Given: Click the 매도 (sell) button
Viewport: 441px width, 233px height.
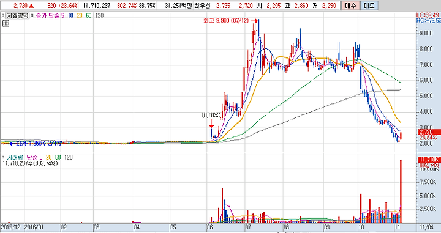Looking at the screenshot, I should [x=369, y=6].
